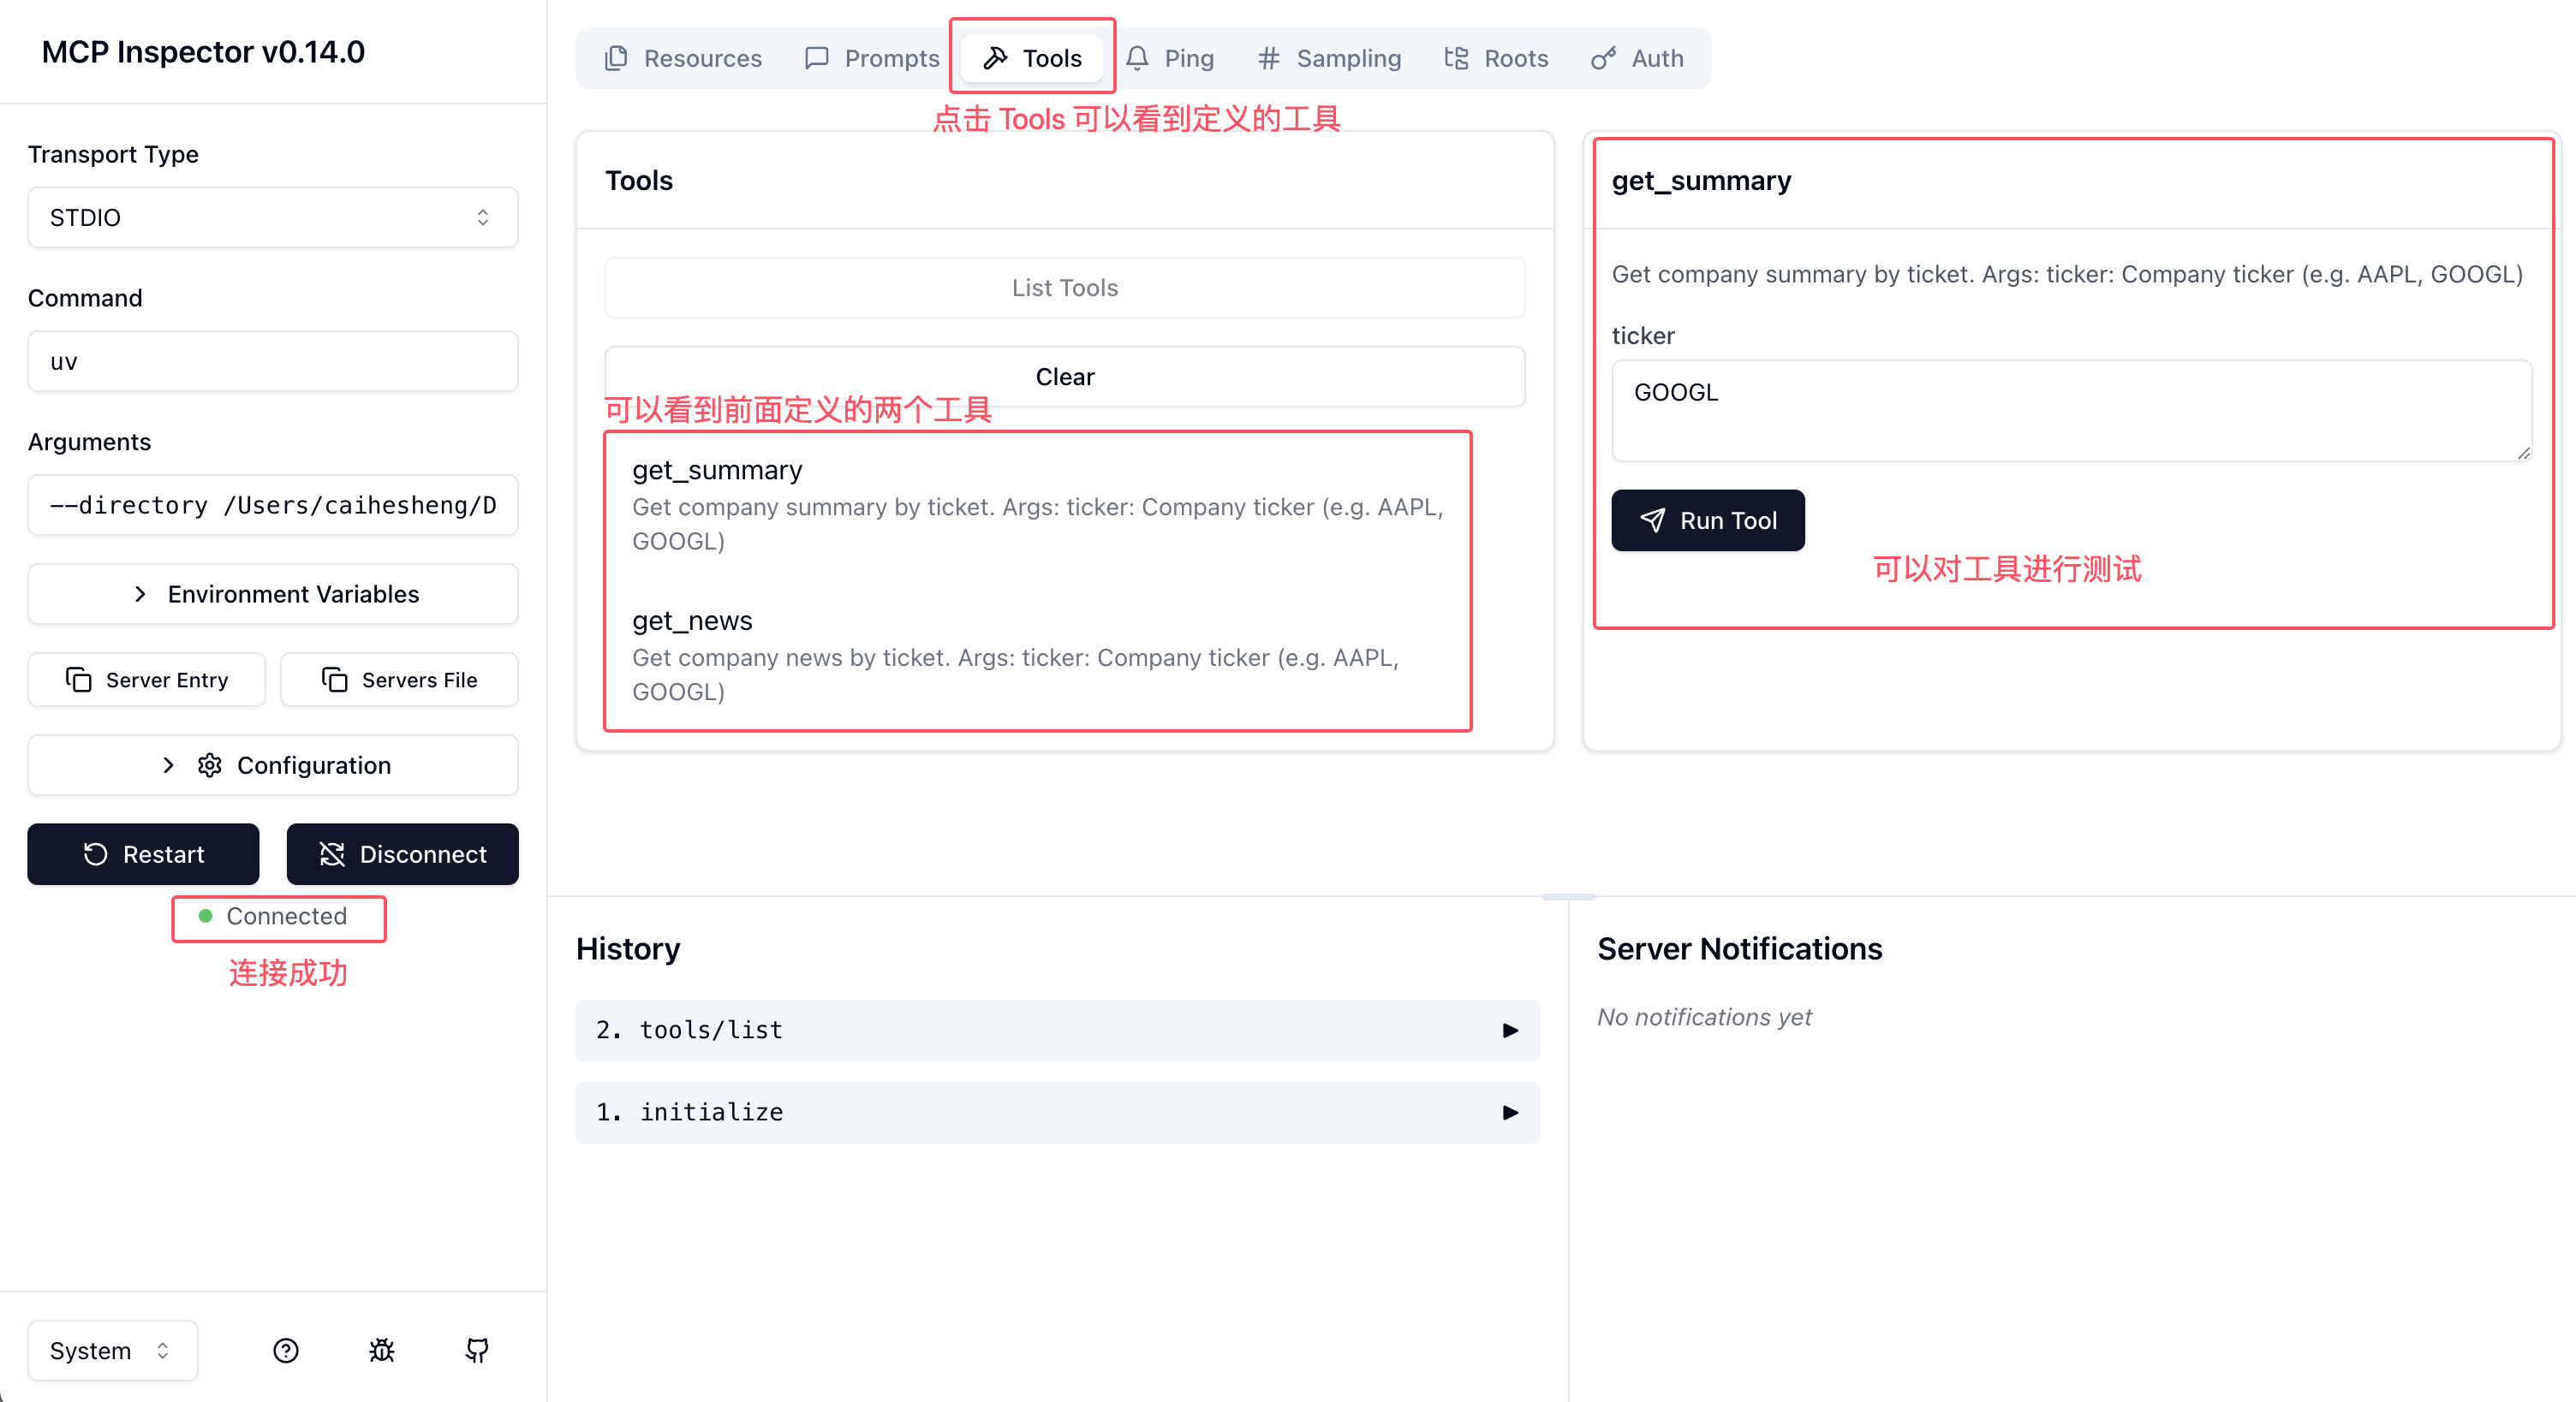Click the help question mark icon
The width and height of the screenshot is (2576, 1402).
(x=286, y=1351)
